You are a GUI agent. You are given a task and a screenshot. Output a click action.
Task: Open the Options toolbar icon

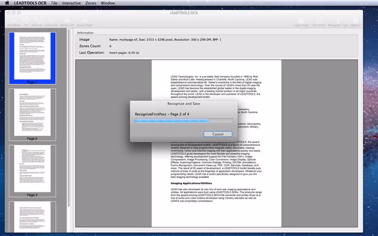tap(355, 22)
